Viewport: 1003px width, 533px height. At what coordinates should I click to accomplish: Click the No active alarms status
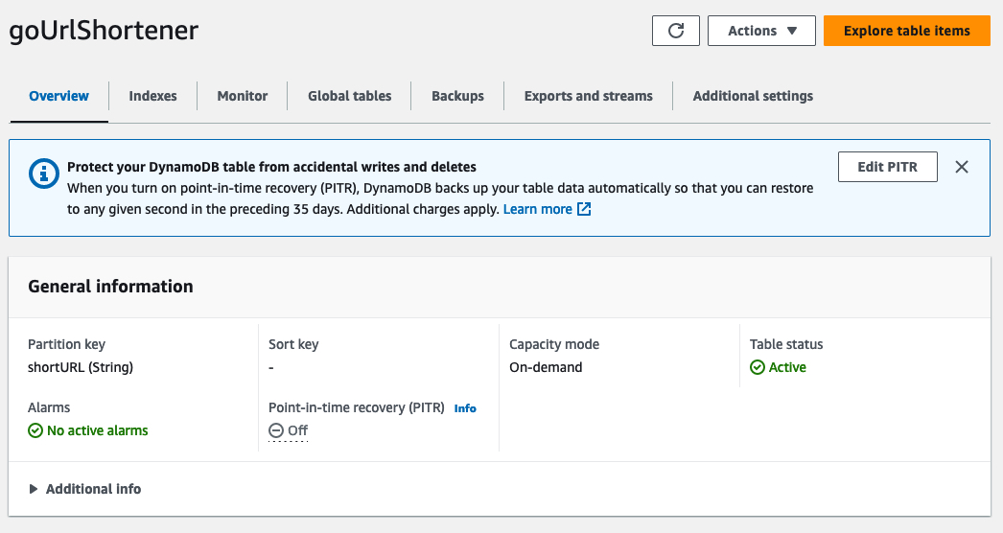tap(97, 430)
